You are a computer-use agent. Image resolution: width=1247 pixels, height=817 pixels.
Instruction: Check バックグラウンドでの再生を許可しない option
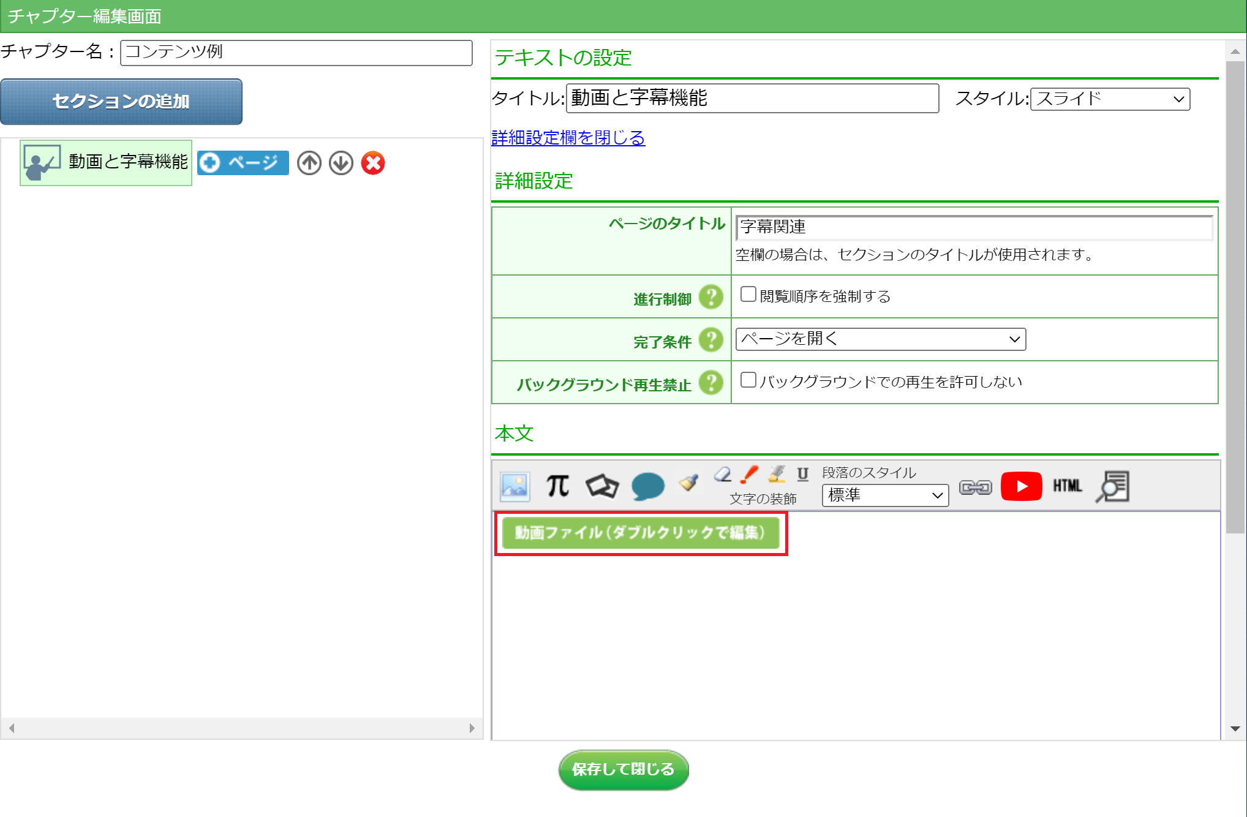748,380
